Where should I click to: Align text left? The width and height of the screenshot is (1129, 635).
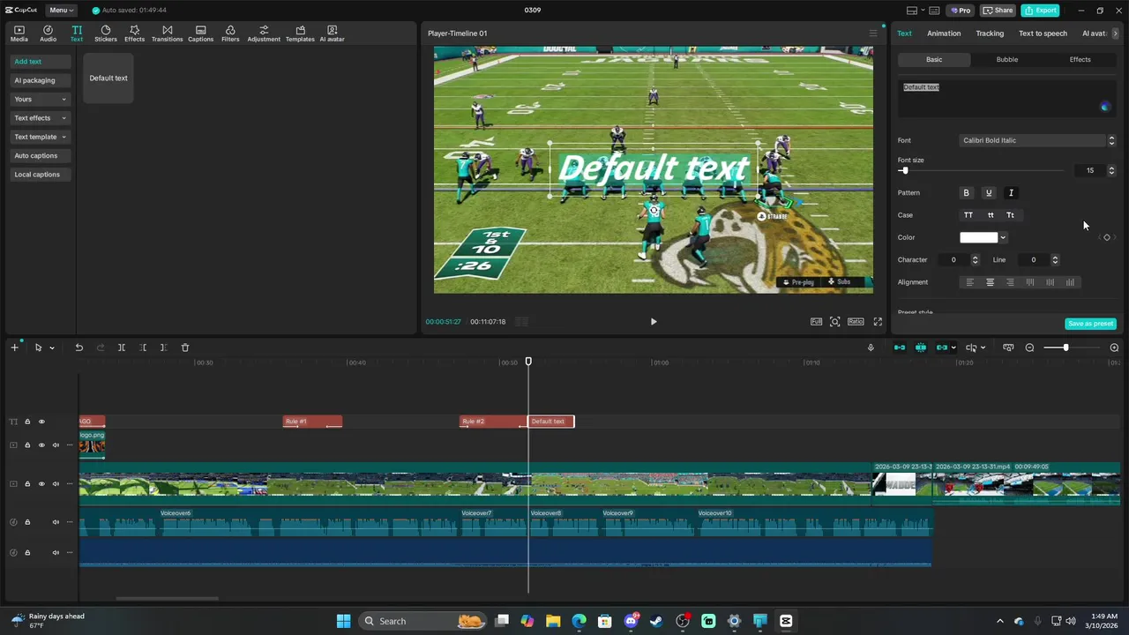click(969, 282)
